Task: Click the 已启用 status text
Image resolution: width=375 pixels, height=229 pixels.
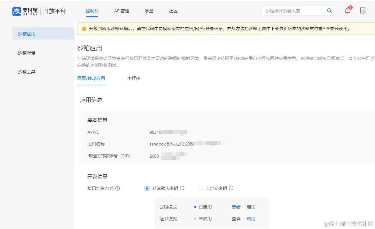Action: click(x=205, y=207)
